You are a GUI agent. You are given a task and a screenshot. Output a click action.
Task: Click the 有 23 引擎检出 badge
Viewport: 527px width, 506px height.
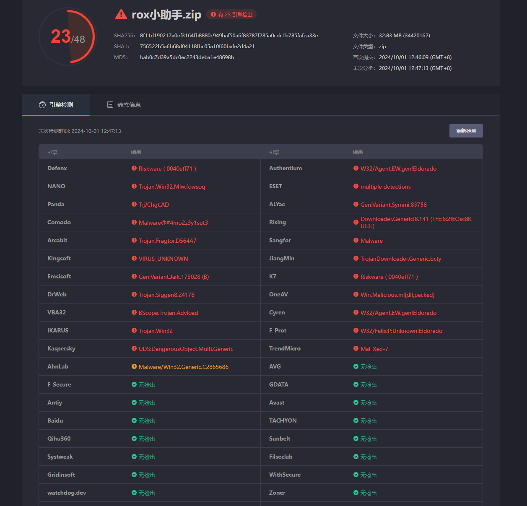tap(231, 15)
